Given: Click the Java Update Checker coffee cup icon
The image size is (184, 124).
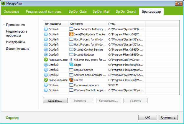Looking at the screenshot, I should coord(71,34).
